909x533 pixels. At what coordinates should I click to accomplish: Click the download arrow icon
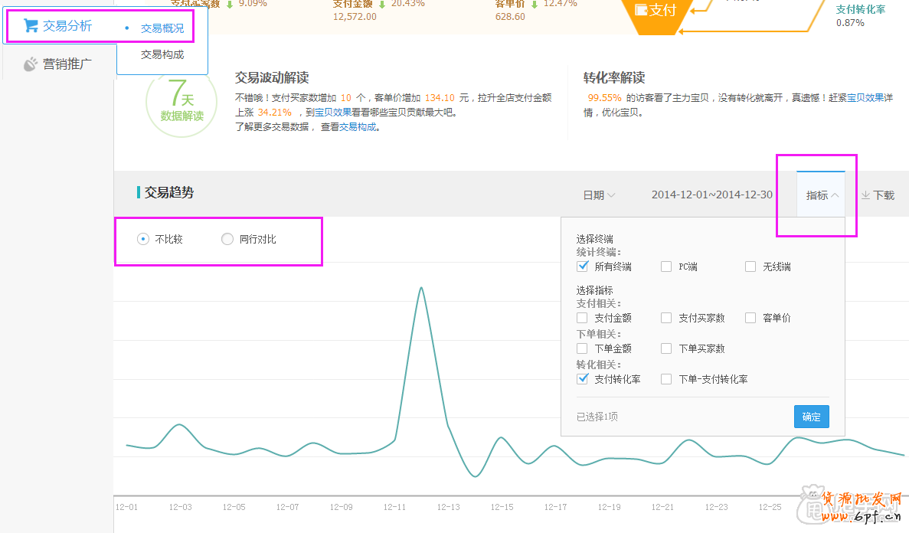[x=865, y=195]
